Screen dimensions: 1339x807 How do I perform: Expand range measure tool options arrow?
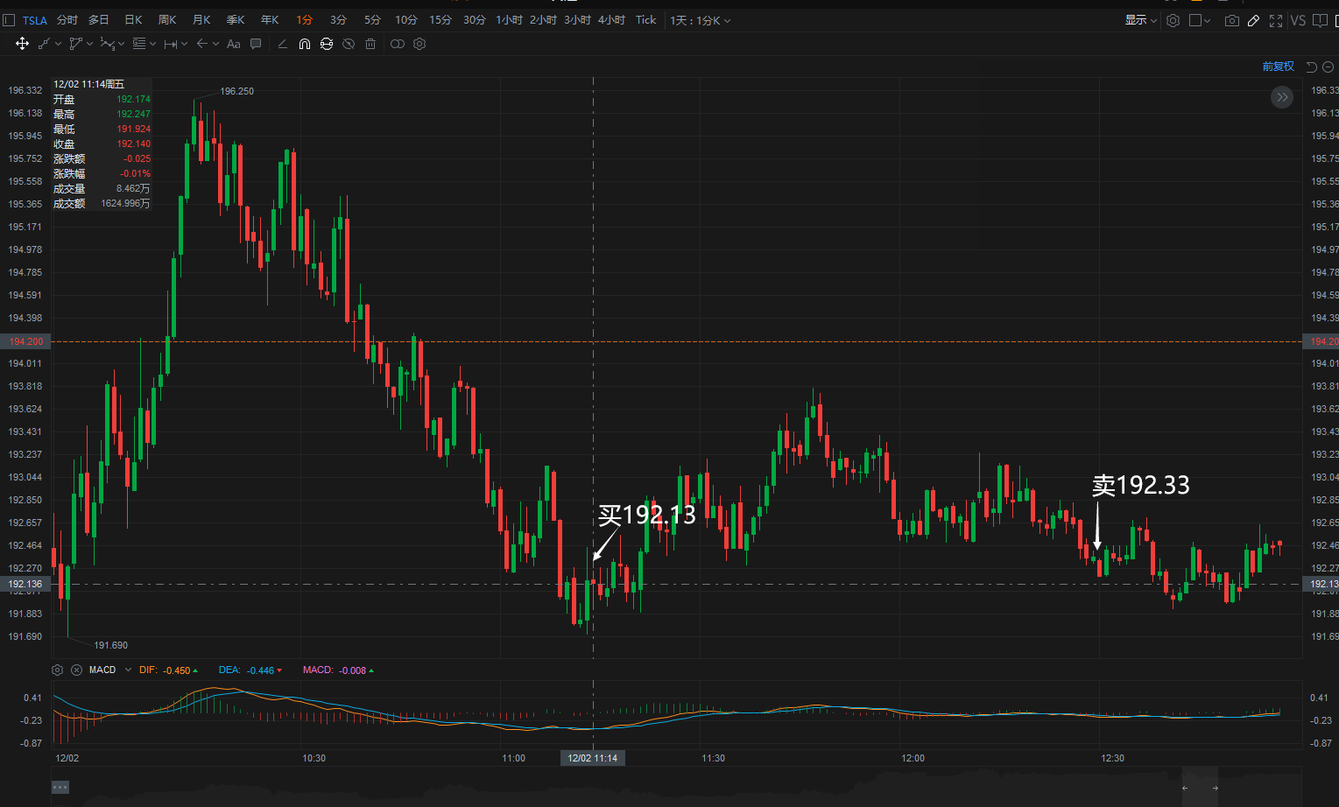(x=184, y=44)
